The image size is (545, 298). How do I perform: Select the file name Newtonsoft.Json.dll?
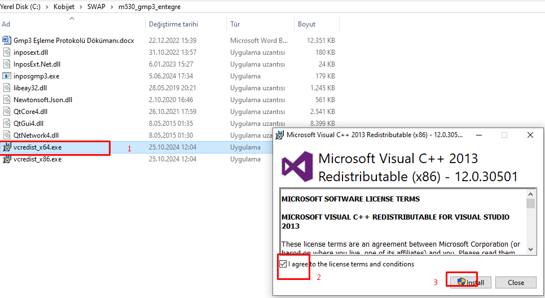click(x=43, y=99)
